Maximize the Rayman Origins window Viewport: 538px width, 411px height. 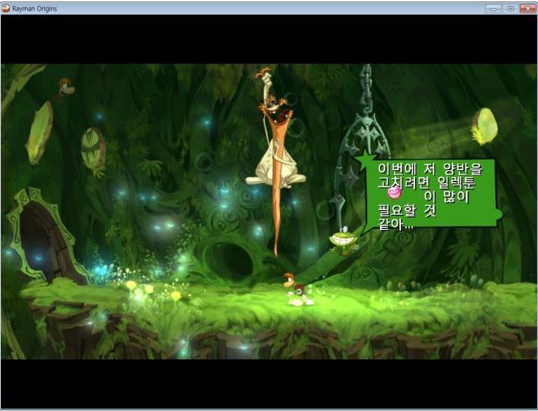(x=510, y=8)
